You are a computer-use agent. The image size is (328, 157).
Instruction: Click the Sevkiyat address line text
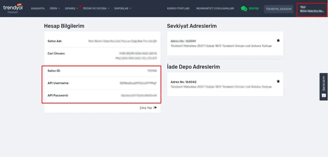pyautogui.click(x=221, y=46)
